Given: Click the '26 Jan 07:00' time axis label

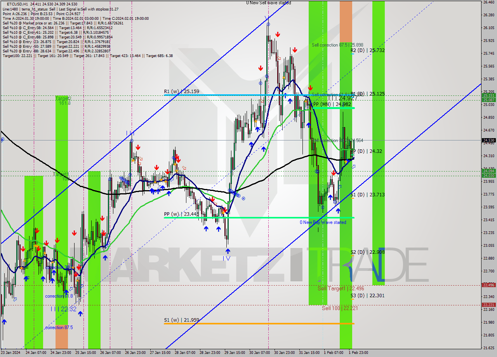Looking at the screenshot, I should click(x=111, y=353).
